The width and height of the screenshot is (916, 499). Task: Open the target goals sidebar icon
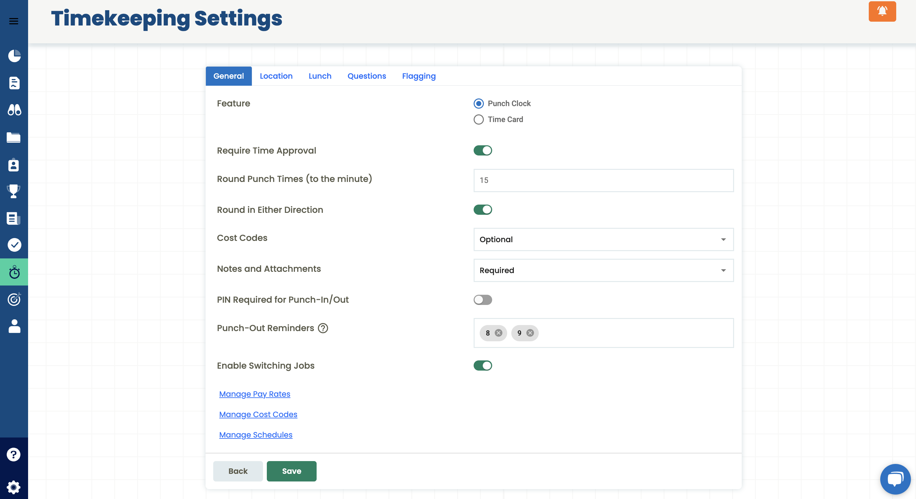pyautogui.click(x=14, y=299)
